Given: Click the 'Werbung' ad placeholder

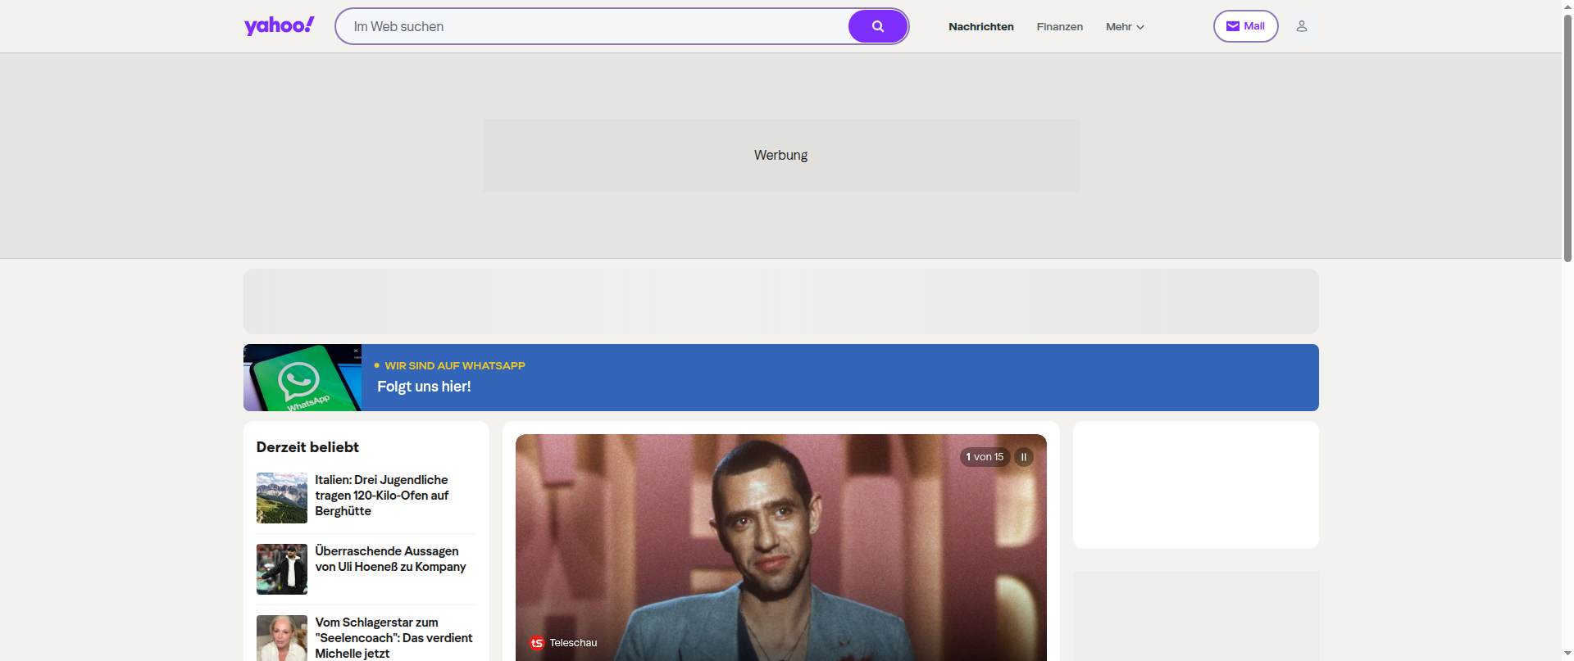Looking at the screenshot, I should 780,156.
